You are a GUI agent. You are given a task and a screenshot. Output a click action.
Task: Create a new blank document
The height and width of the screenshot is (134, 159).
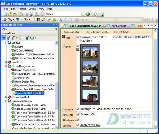pos(5,14)
